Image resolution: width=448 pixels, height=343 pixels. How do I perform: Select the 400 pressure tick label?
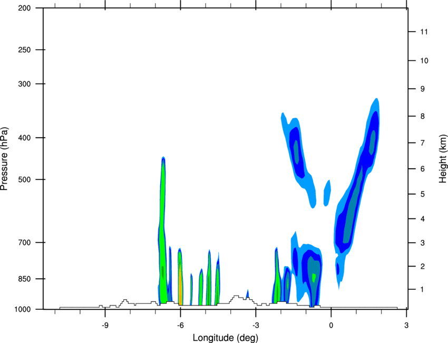tap(24, 138)
